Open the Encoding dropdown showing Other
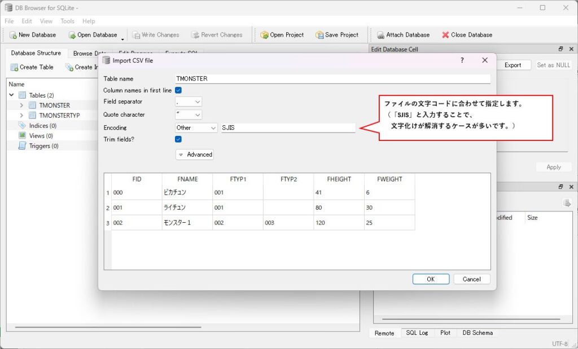The width and height of the screenshot is (578, 349). [x=196, y=128]
